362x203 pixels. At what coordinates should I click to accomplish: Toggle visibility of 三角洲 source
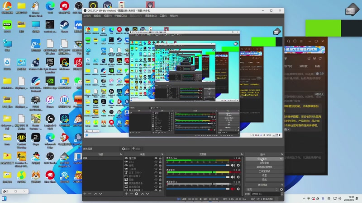point(156,169)
